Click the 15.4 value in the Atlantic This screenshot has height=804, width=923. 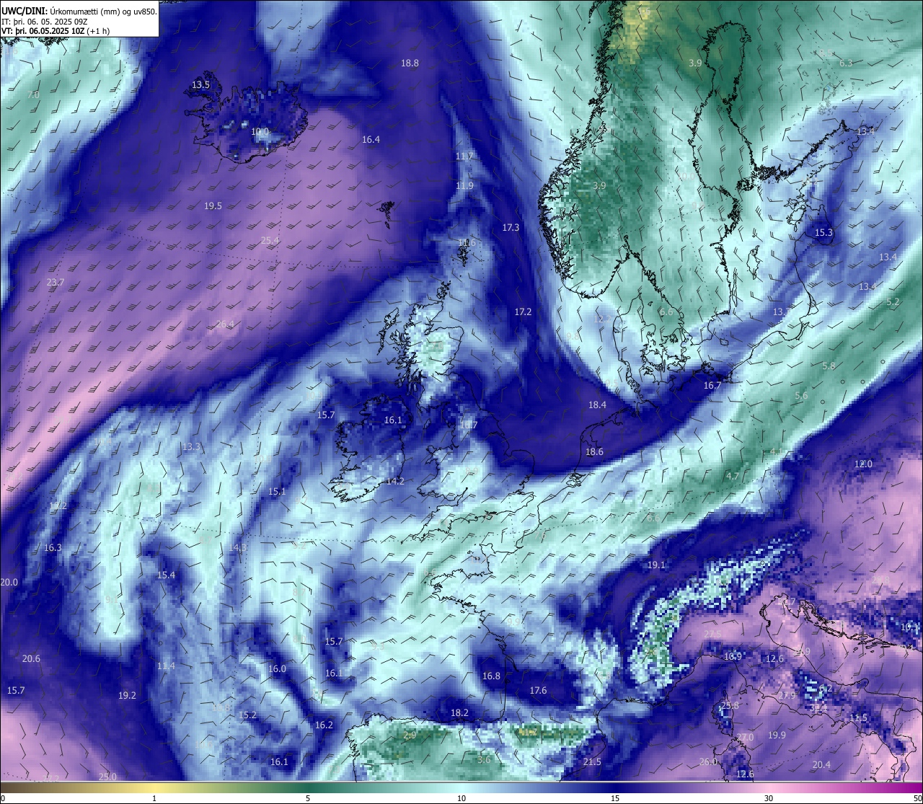click(166, 575)
